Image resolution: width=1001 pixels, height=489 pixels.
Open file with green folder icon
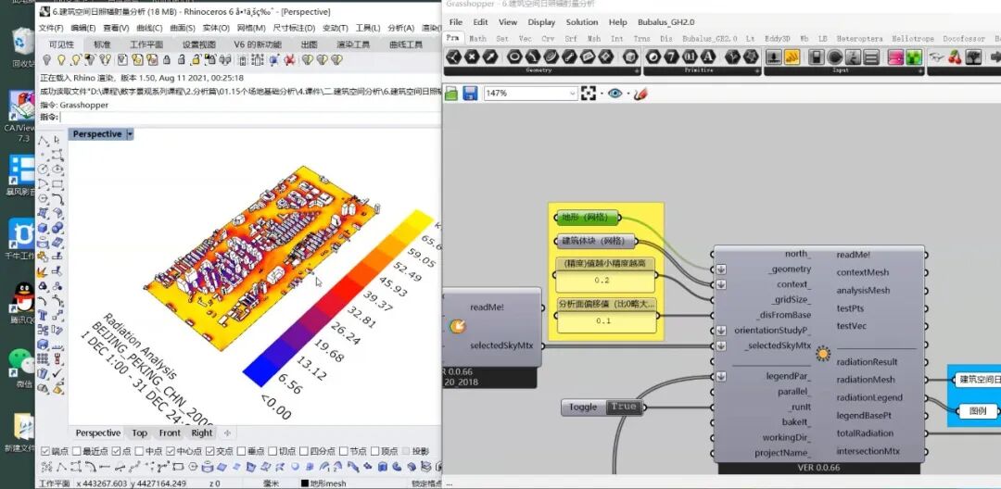pos(451,94)
